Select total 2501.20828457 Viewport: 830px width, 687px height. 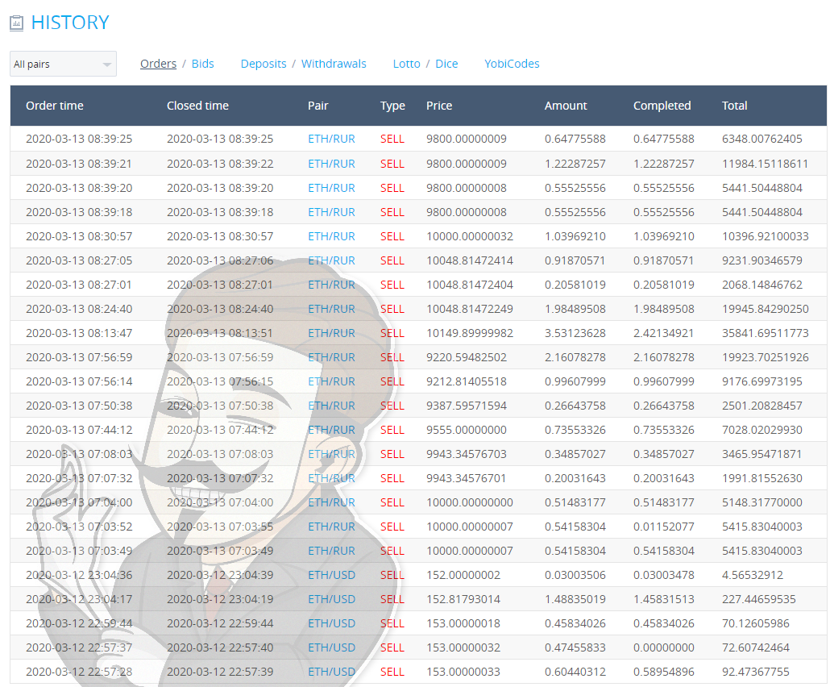click(x=762, y=406)
